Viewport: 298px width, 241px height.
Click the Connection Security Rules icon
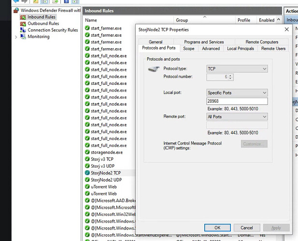click(x=23, y=30)
